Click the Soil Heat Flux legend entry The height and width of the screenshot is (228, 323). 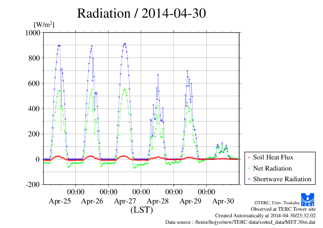click(270, 157)
